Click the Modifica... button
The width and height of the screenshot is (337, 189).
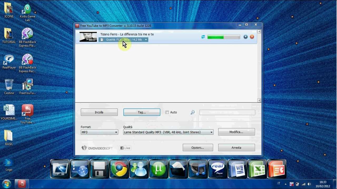tap(236, 132)
